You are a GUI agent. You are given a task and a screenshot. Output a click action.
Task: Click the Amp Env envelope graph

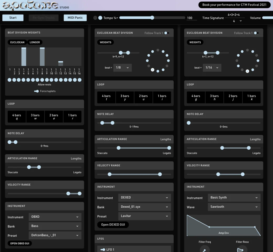[223, 225]
